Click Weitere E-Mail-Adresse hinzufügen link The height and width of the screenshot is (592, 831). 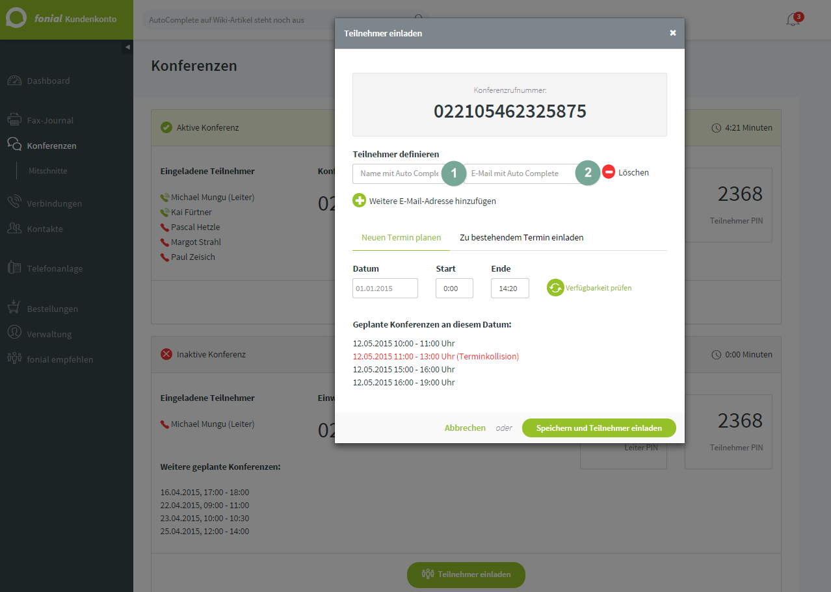432,201
